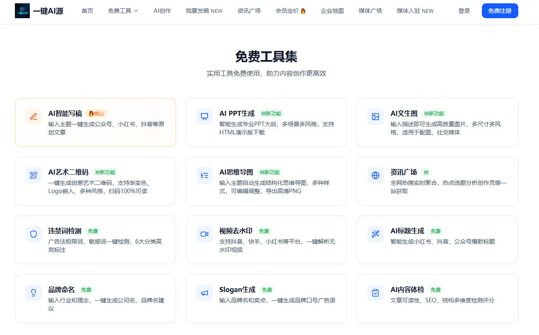Click the 一键AI源 site name text
539x335 pixels.
pos(48,11)
